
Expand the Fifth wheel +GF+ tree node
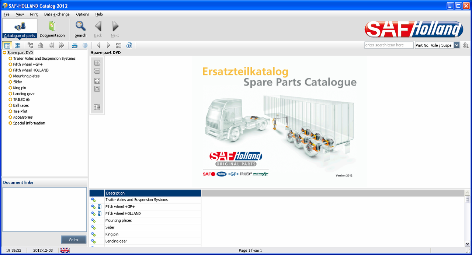(x=10, y=64)
